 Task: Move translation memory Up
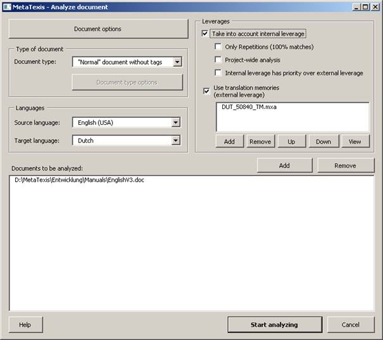coord(291,141)
